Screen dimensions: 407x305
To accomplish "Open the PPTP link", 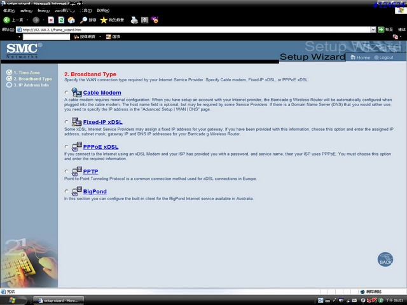I will 90,172.
